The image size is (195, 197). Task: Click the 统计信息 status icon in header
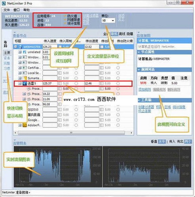(x=65, y=23)
